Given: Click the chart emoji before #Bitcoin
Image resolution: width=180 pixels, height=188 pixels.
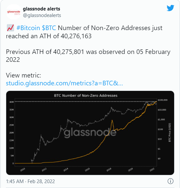Looking at the screenshot, I should [x=10, y=28].
